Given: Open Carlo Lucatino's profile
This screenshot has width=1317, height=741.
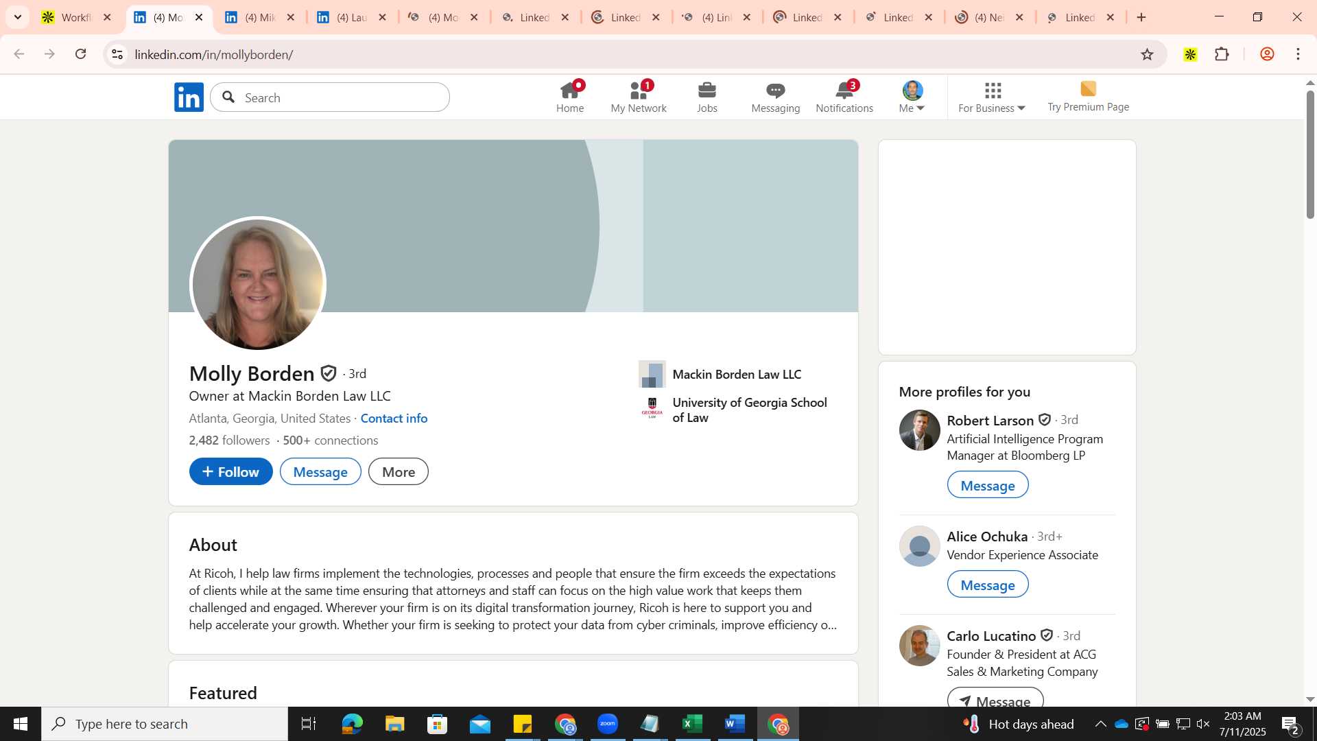Looking at the screenshot, I should (991, 636).
